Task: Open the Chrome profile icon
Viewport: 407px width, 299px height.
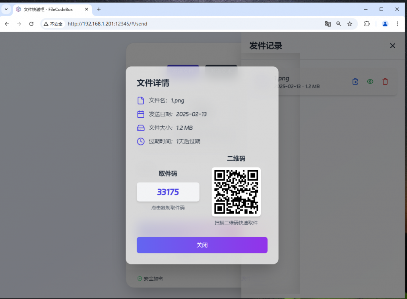Action: point(385,24)
